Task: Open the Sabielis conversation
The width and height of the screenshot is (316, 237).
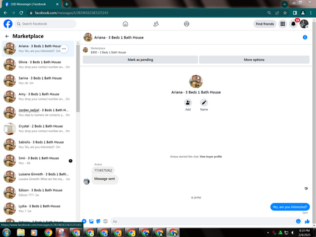Action: coord(38,145)
